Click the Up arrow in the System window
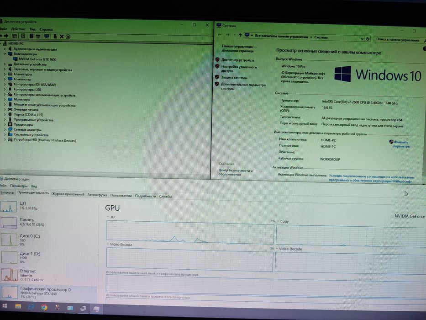Screen dimensions: 426x320 pyautogui.click(x=240, y=35)
